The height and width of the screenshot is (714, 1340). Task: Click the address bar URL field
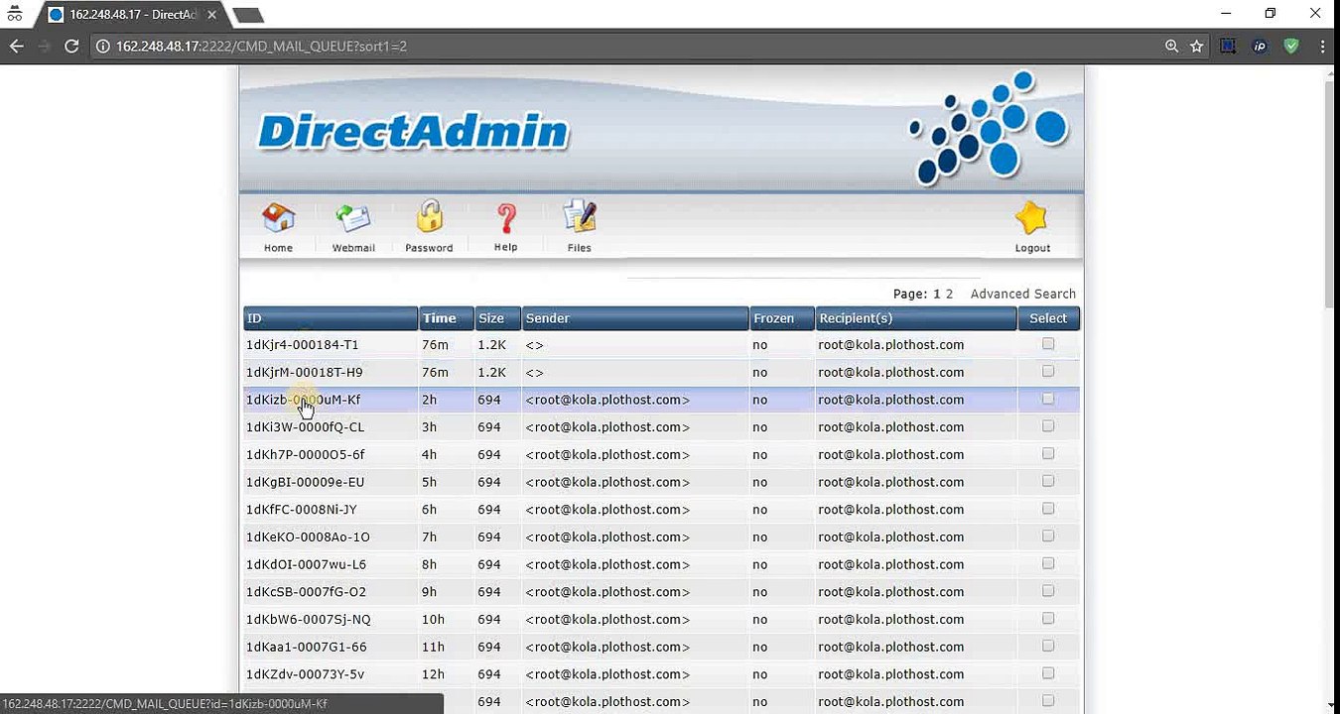[625, 46]
